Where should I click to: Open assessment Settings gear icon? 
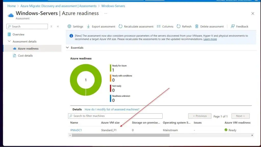point(69,26)
